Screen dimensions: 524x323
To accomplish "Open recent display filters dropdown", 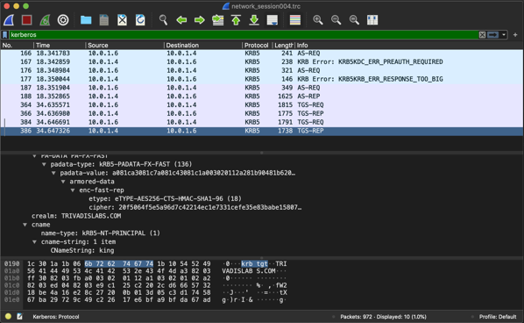I will coord(504,35).
